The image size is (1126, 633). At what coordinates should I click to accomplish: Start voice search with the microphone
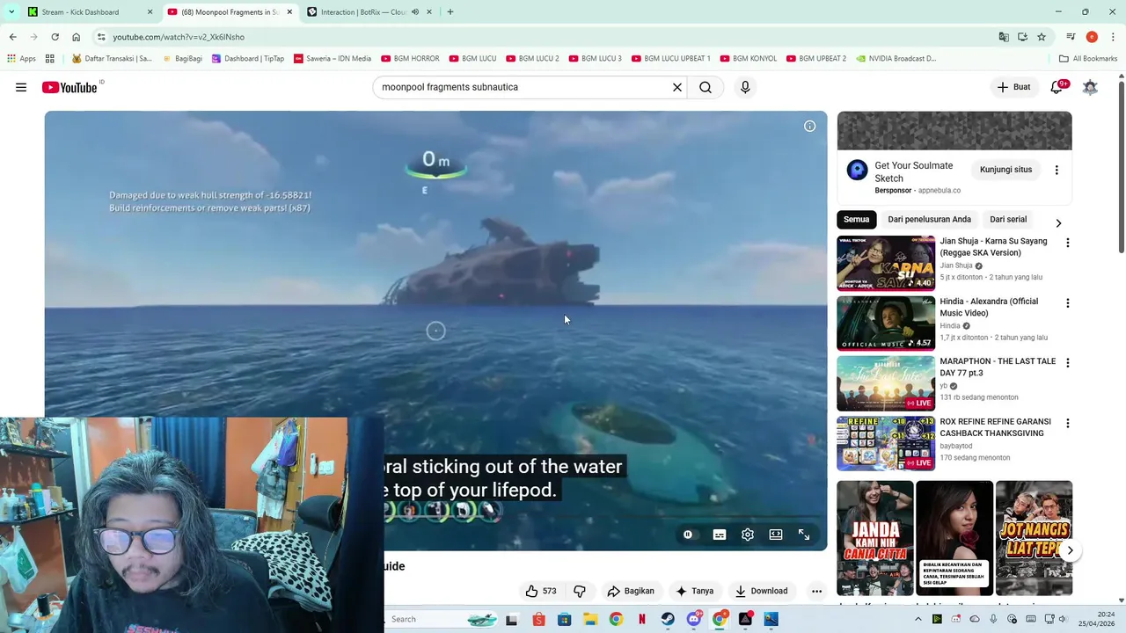point(745,87)
